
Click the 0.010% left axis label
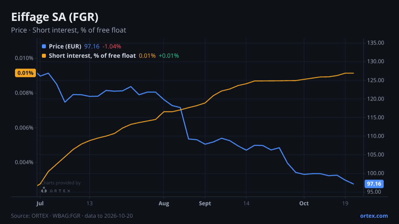(x=24, y=58)
